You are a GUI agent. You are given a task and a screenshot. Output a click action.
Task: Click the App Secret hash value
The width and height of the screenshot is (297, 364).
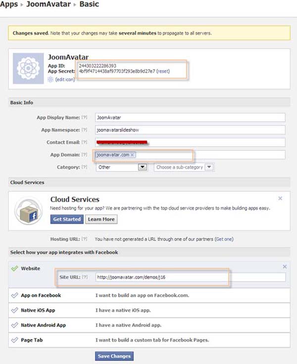click(117, 71)
